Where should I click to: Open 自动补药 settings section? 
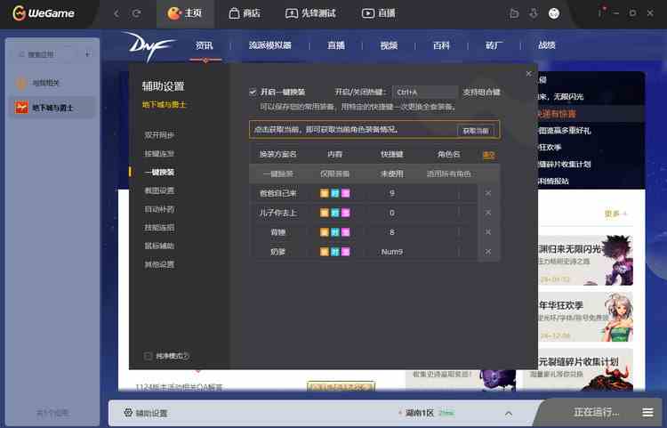(x=159, y=209)
